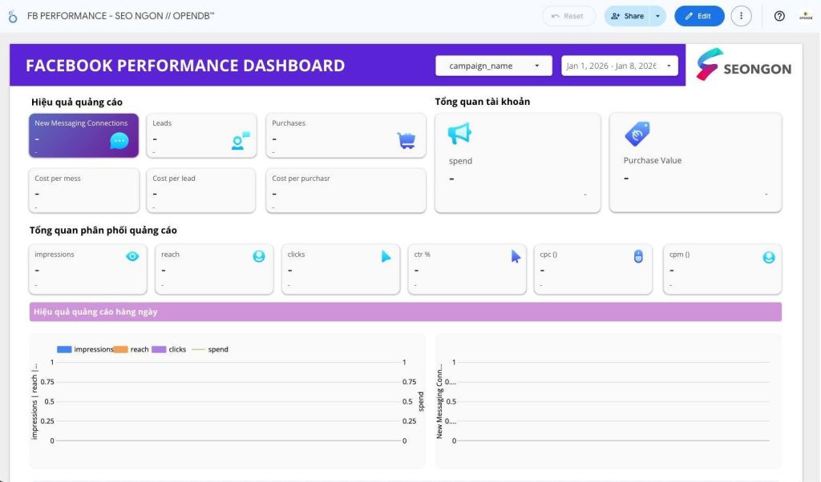This screenshot has width=821, height=482.
Task: Click the Purchases shopping cart icon
Action: coord(406,141)
